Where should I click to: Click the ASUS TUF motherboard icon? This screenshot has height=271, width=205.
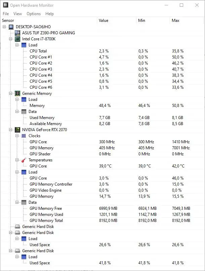[x=17, y=33]
